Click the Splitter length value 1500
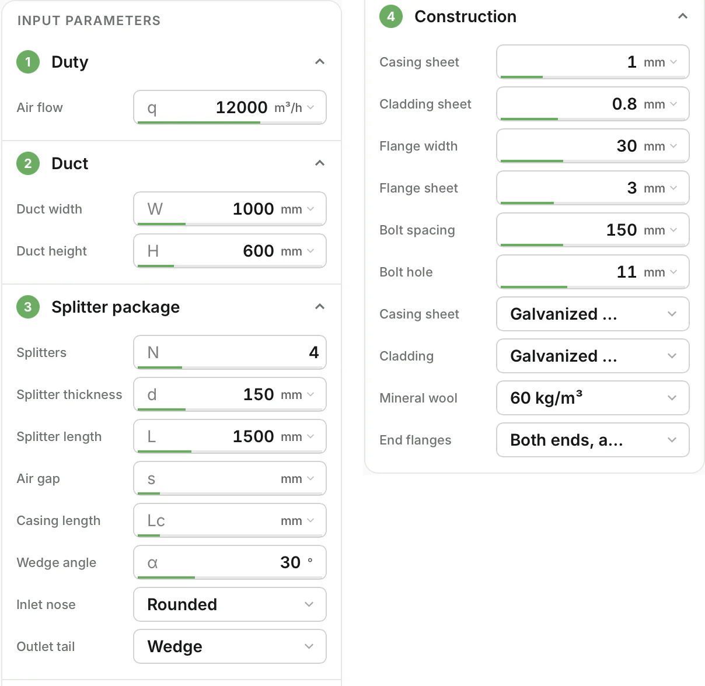This screenshot has width=705, height=686. point(253,436)
